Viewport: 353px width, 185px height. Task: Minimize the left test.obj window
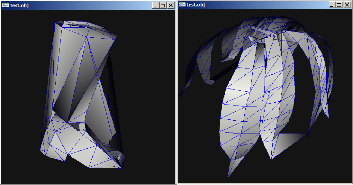(x=156, y=5)
